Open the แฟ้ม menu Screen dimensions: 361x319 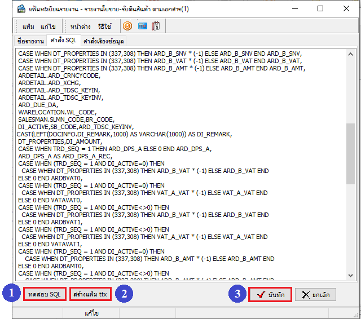28,26
